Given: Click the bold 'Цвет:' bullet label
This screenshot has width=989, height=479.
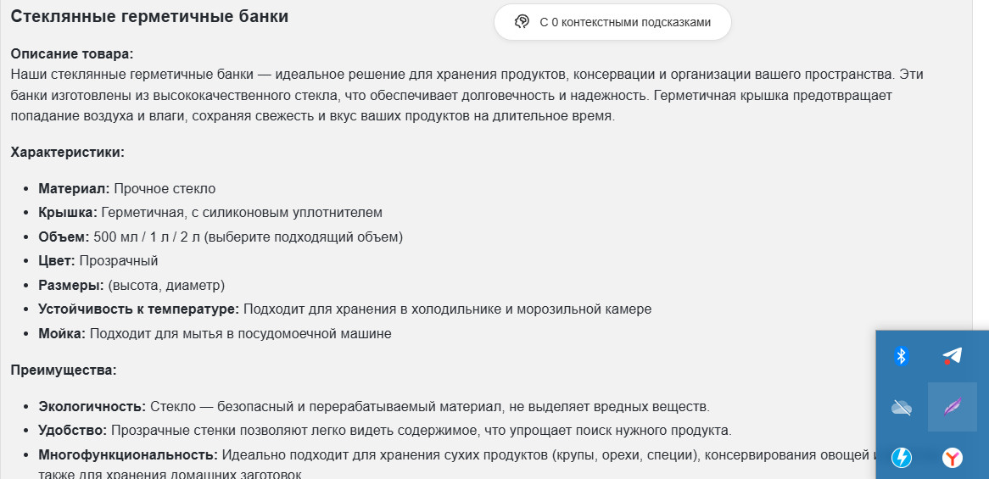Looking at the screenshot, I should click(57, 260).
